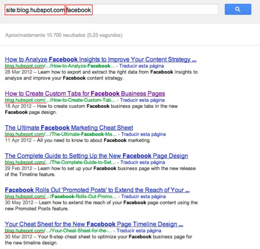The height and width of the screenshot is (249, 260).
Task: Click green URL The-Complete-Guide-to-Set
Action: [60, 163]
